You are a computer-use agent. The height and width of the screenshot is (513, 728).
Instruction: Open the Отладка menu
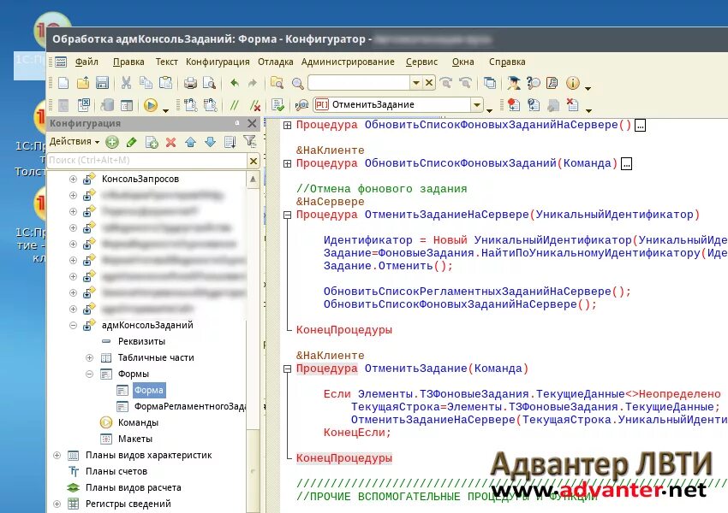click(275, 62)
